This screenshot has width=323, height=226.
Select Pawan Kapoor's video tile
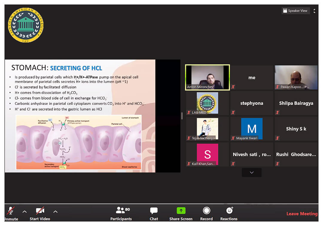coord(296,77)
